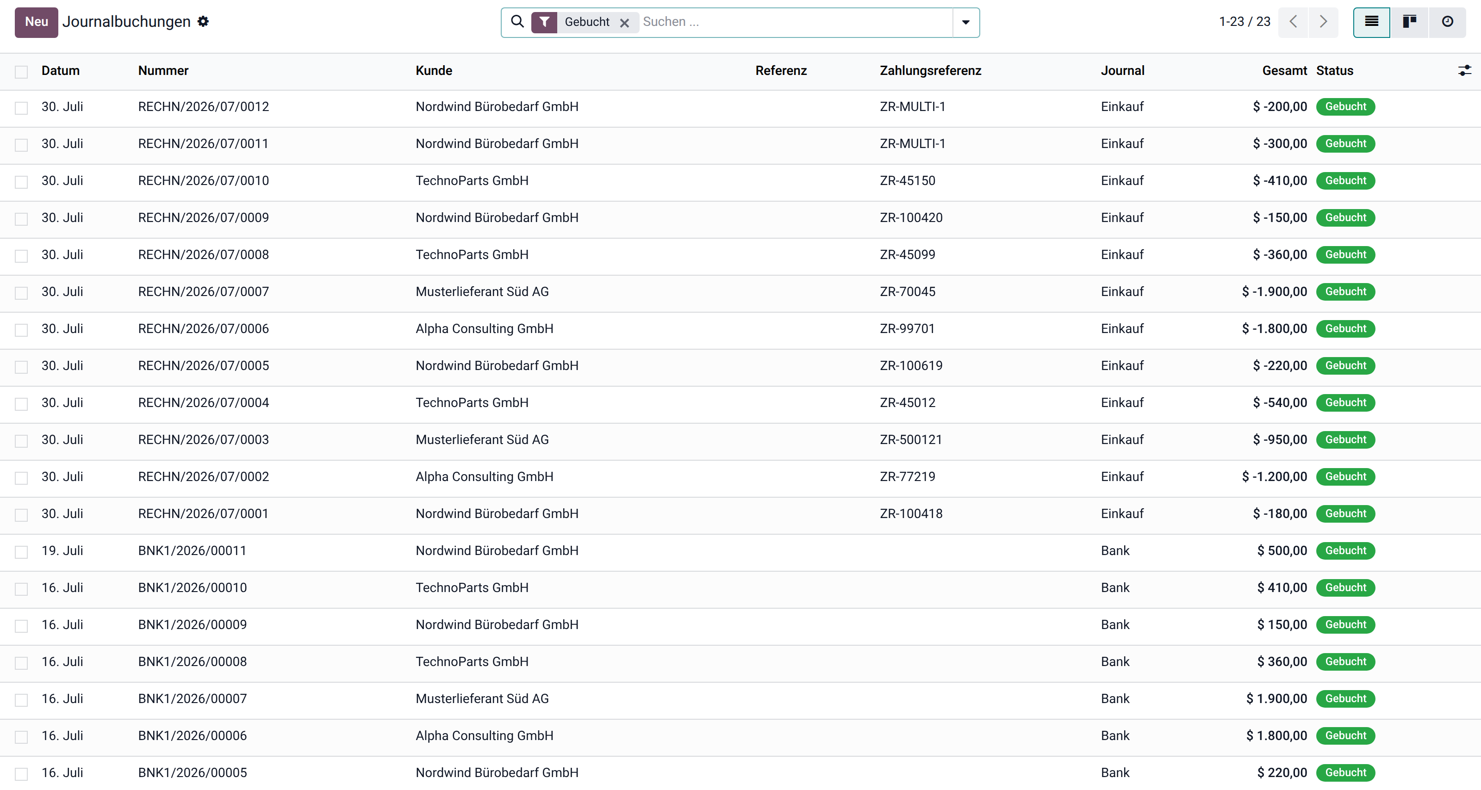The width and height of the screenshot is (1481, 790).
Task: Select checkbox for RECHN/2026/07/0010
Action: [x=21, y=182]
